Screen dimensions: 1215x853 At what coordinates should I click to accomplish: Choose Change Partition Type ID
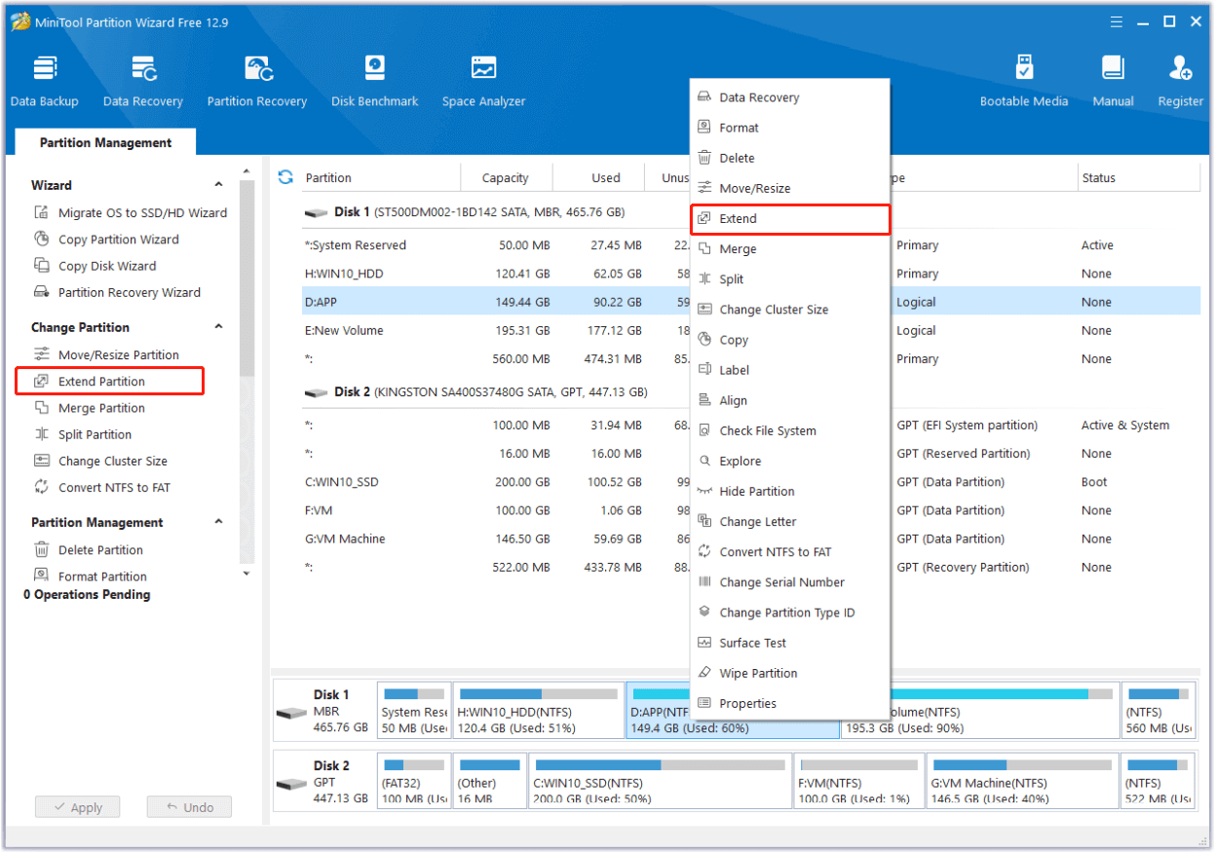[790, 612]
